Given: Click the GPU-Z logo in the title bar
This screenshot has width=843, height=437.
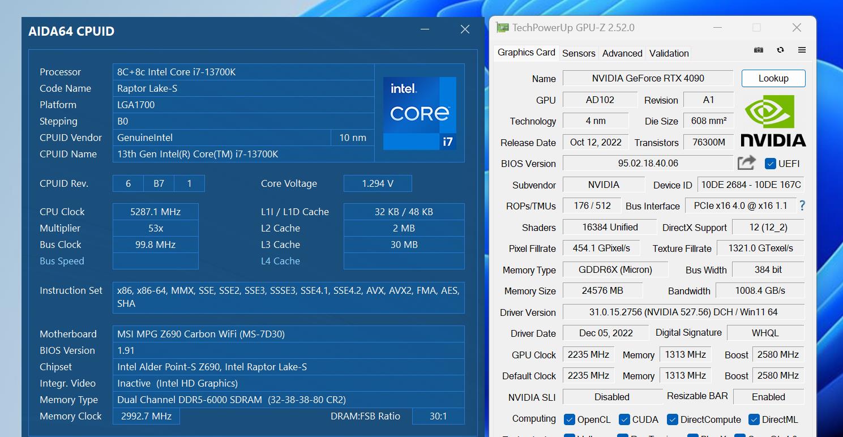Looking at the screenshot, I should pyautogui.click(x=502, y=27).
